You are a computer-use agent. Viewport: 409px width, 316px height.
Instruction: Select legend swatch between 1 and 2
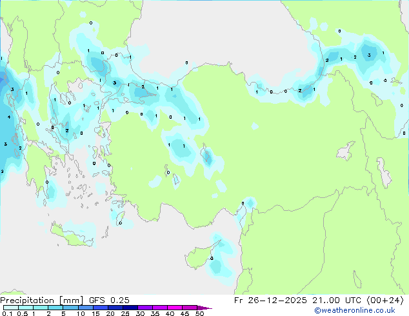coord(41,308)
